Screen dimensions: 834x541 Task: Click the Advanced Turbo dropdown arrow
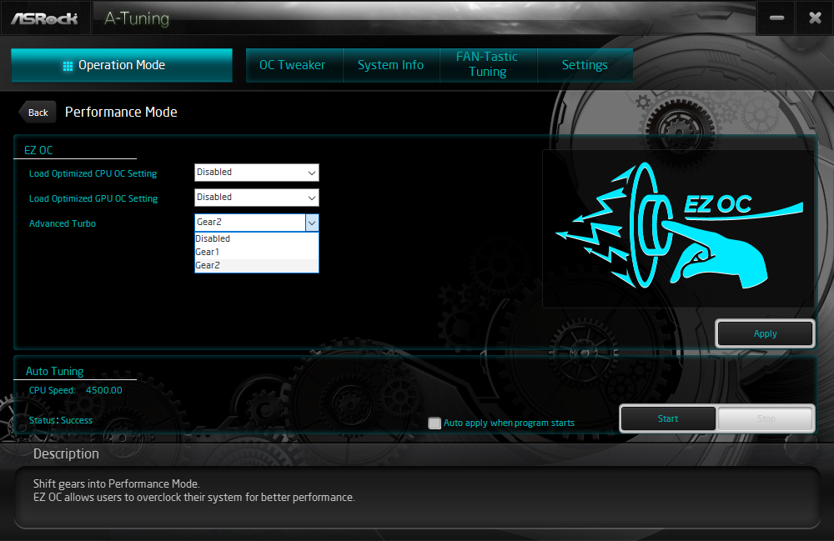click(312, 223)
